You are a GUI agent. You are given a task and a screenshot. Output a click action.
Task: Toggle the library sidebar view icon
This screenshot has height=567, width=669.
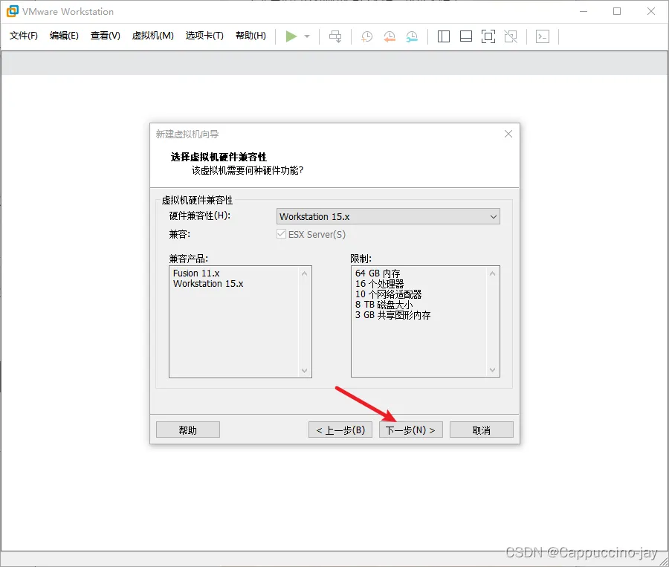pos(444,36)
